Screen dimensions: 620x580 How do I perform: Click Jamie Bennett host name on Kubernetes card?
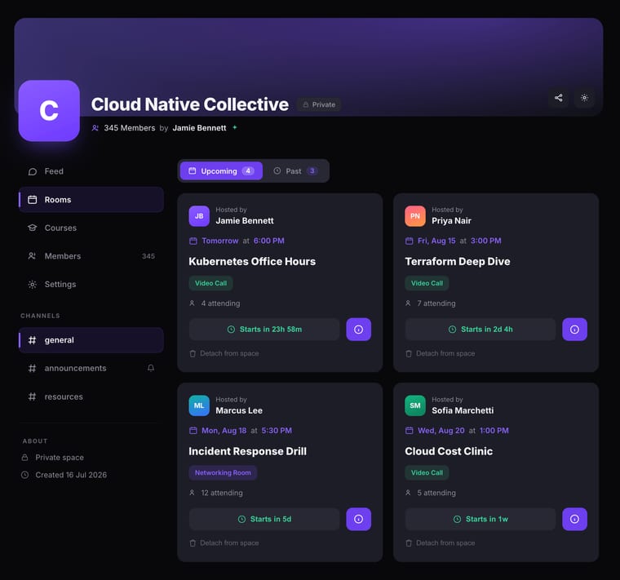tap(245, 220)
